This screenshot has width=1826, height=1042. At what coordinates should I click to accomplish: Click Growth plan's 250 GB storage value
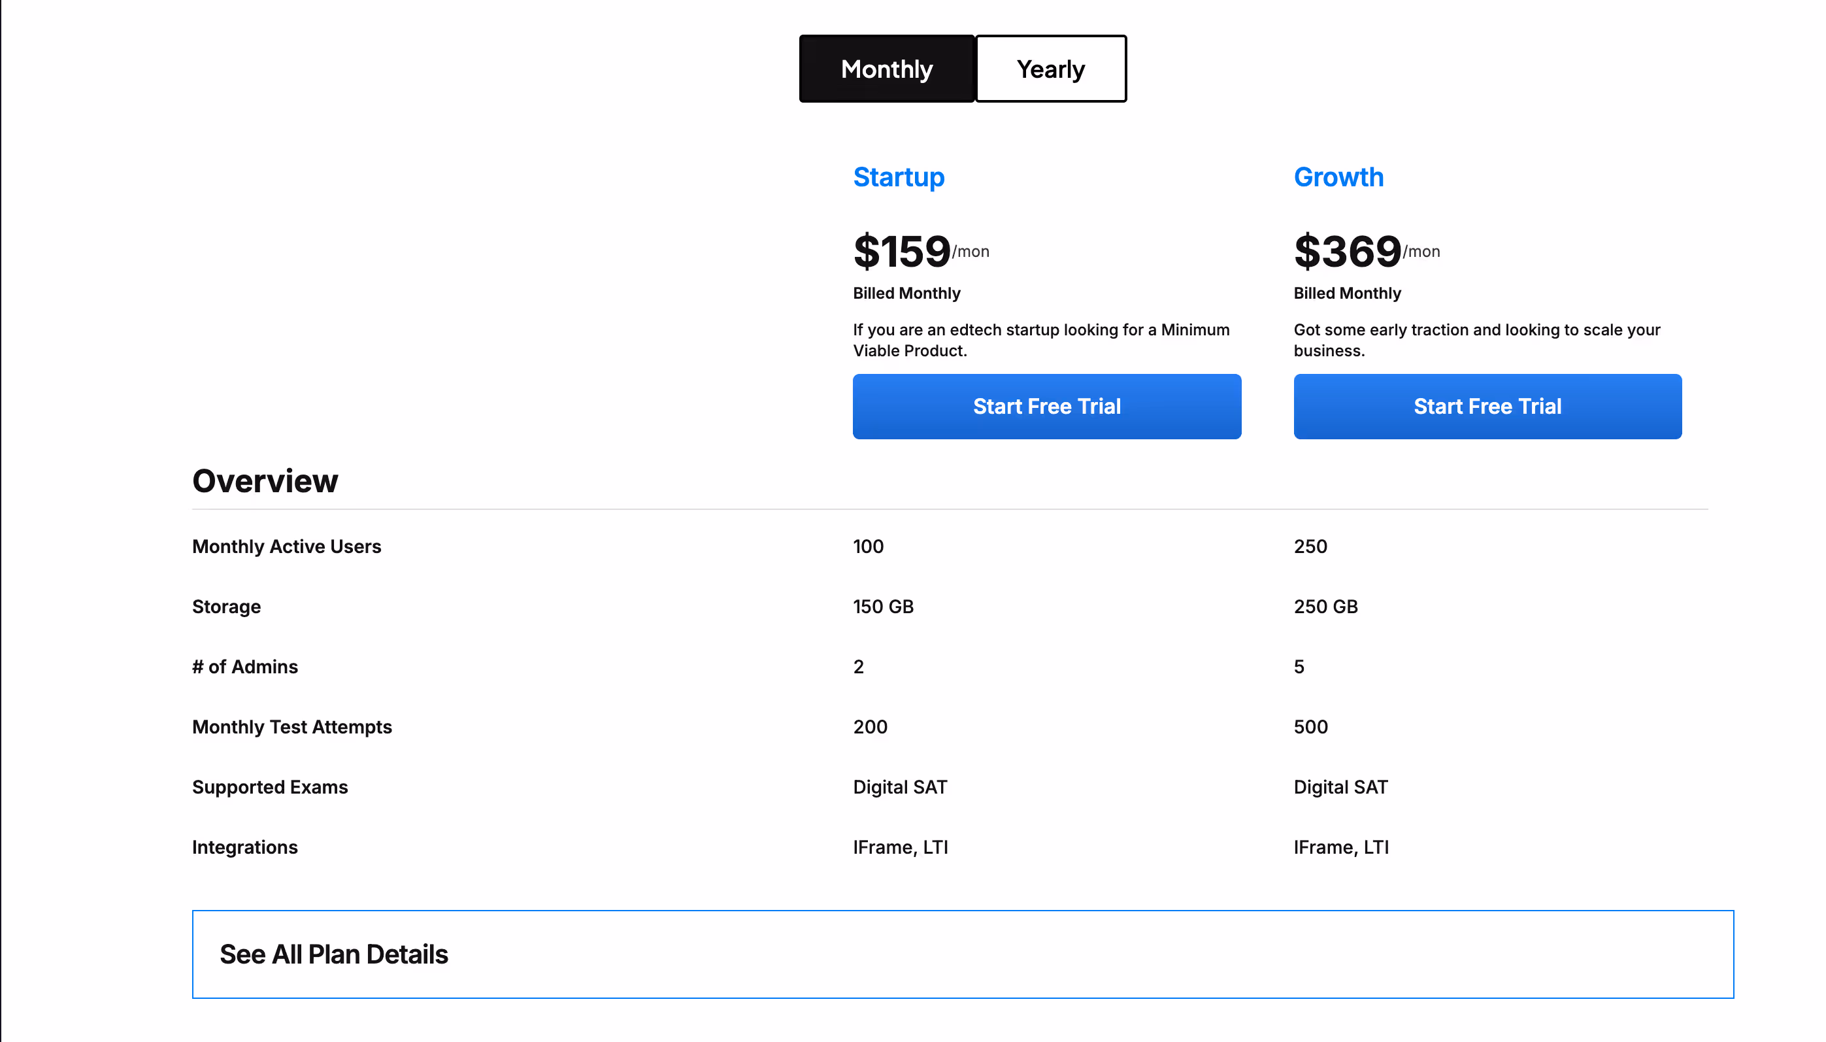1326,606
